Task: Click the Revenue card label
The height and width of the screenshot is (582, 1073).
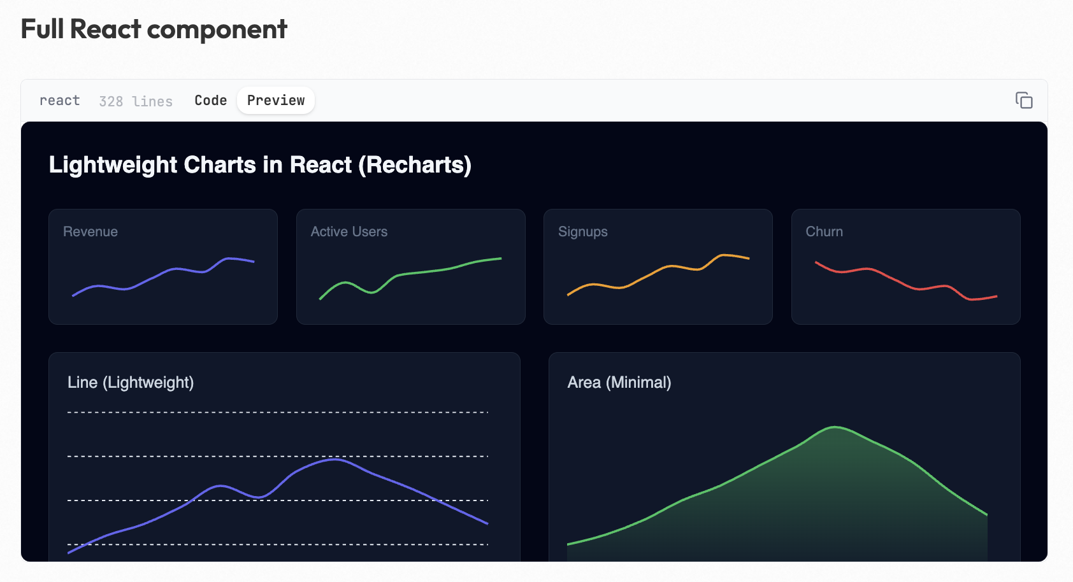Action: tap(90, 232)
